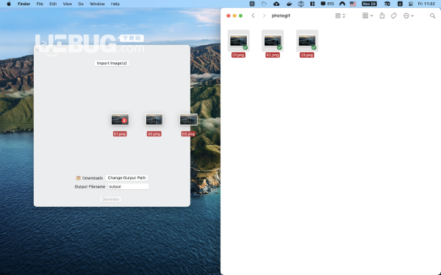Open the Finder menu
This screenshot has width=441, height=275.
[x=24, y=4]
